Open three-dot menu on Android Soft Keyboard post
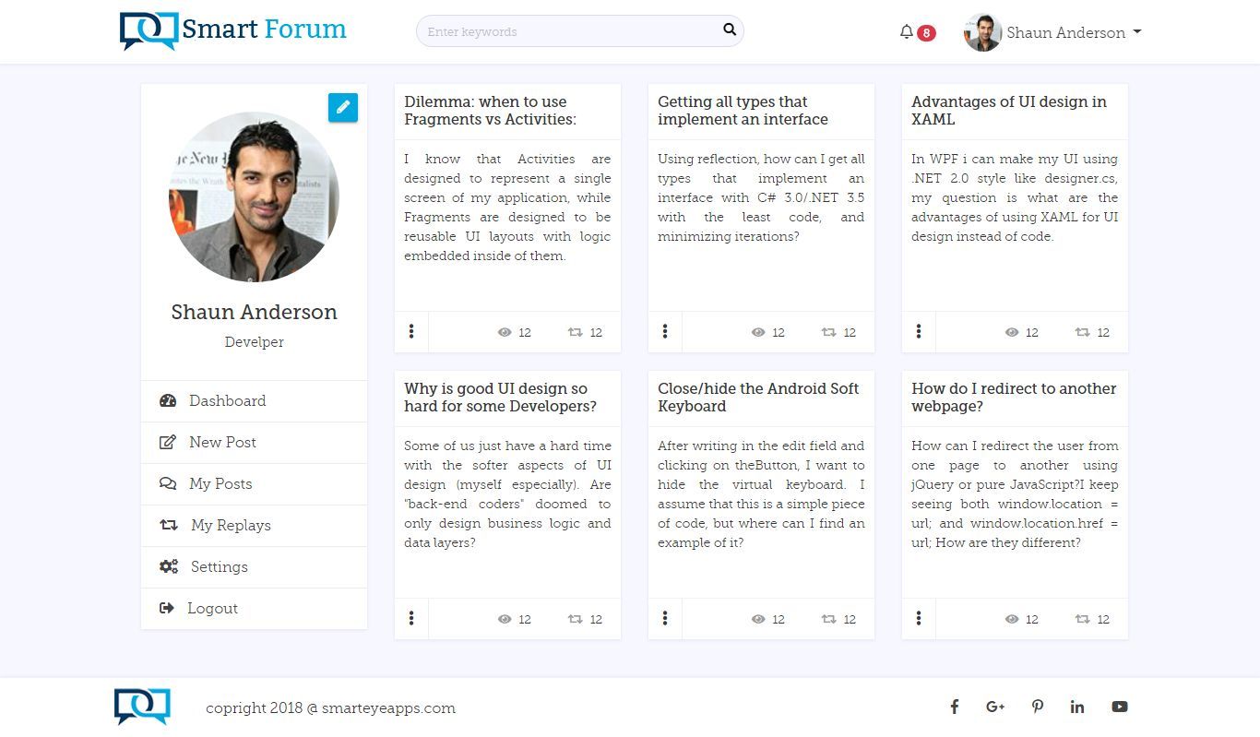The image size is (1260, 737). click(x=665, y=619)
